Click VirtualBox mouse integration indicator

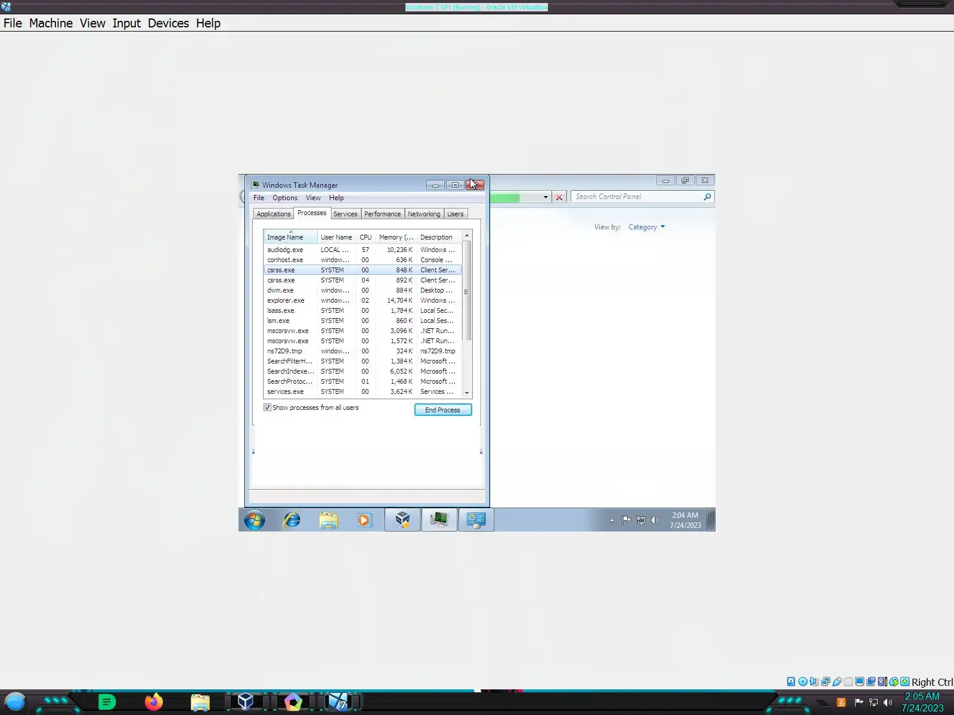893,682
